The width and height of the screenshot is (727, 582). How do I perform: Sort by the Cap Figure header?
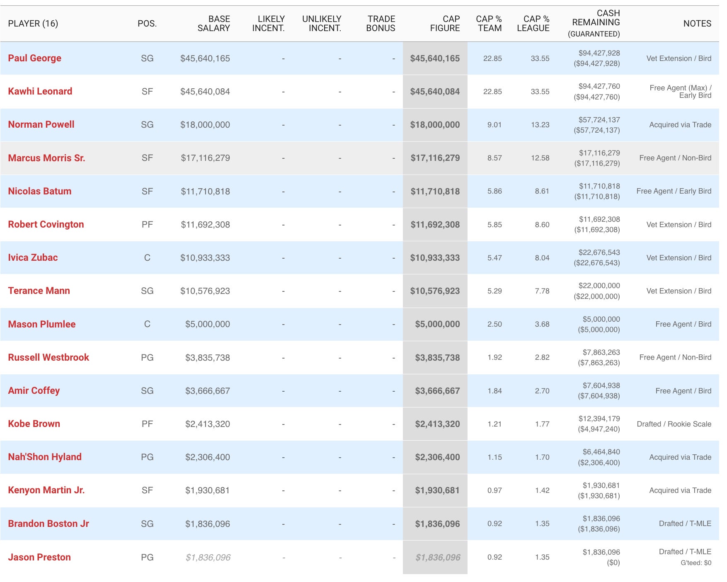(445, 24)
